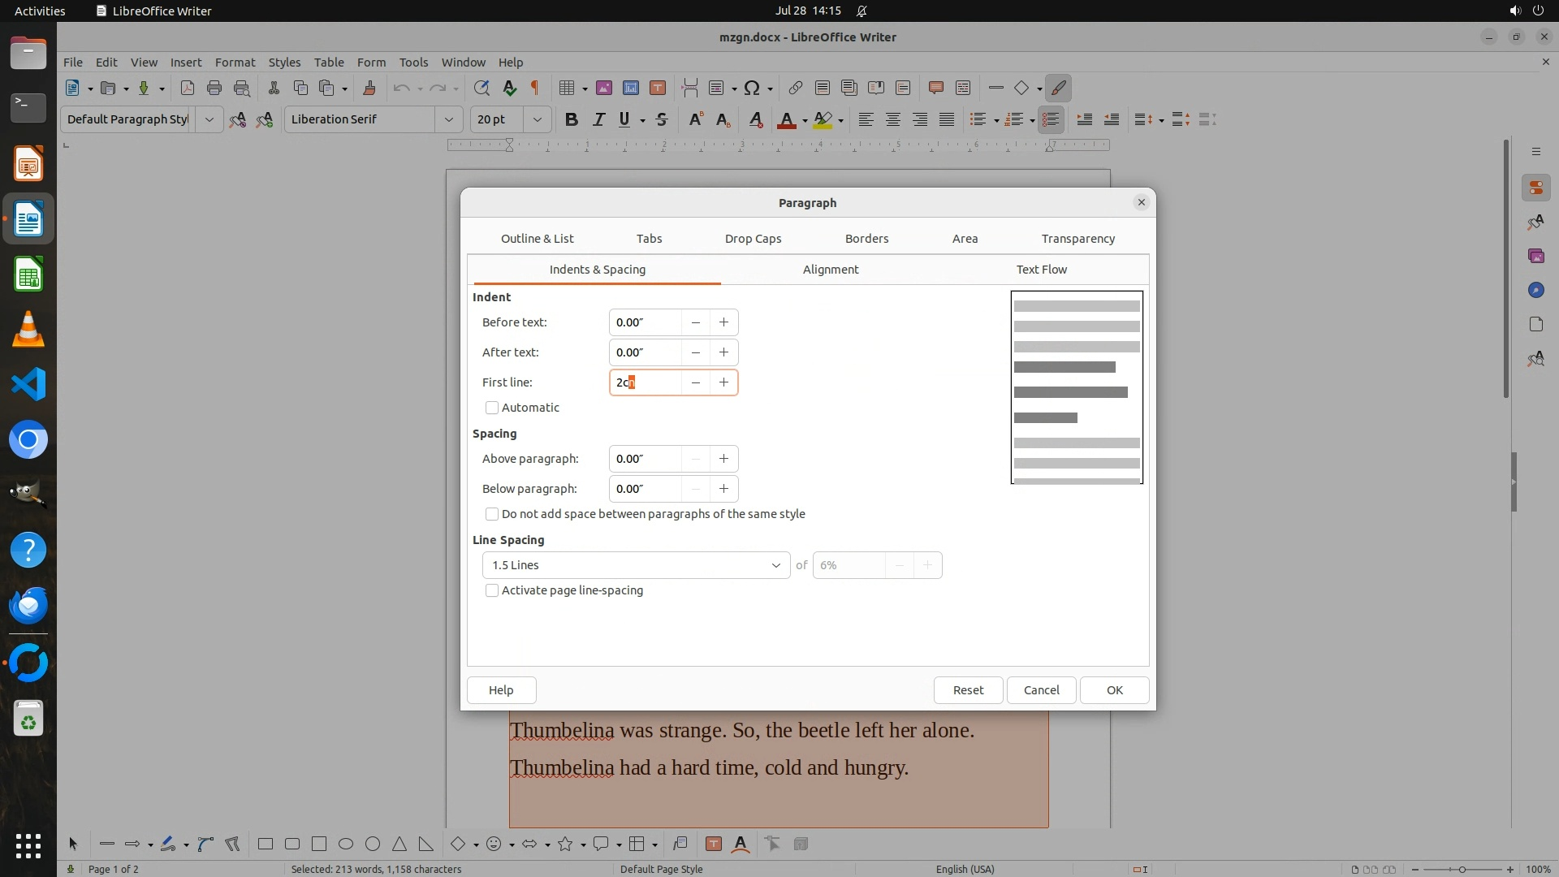Expand the font size dropdown

tap(537, 119)
